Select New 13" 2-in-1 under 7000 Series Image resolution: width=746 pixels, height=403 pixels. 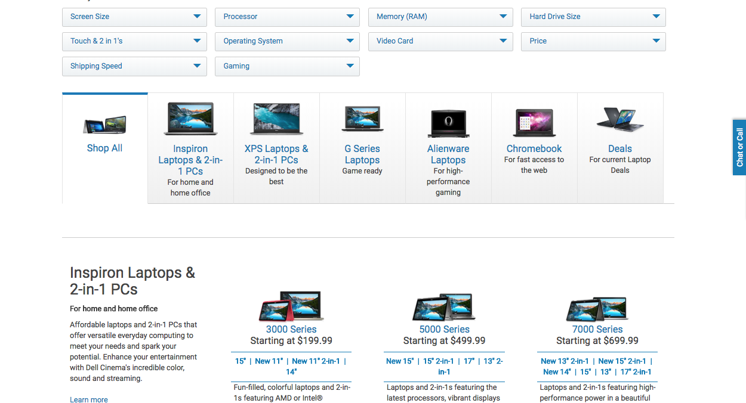click(565, 361)
